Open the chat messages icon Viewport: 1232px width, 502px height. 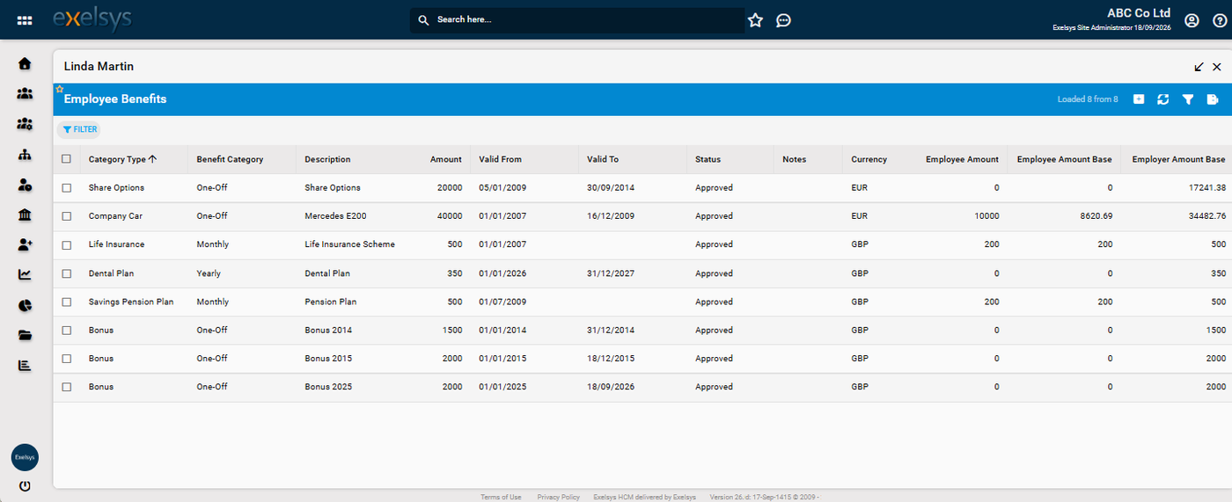pos(783,20)
